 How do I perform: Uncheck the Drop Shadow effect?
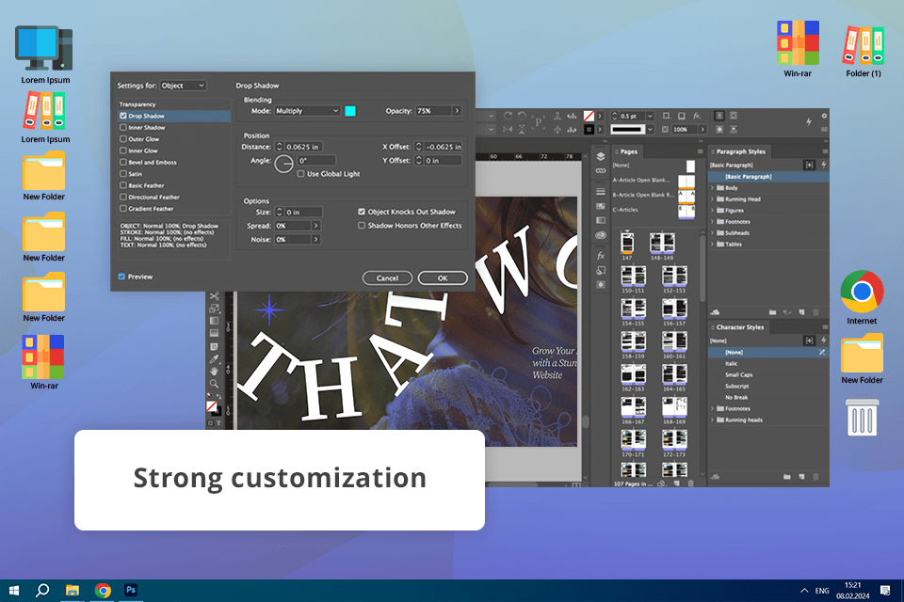coord(123,116)
